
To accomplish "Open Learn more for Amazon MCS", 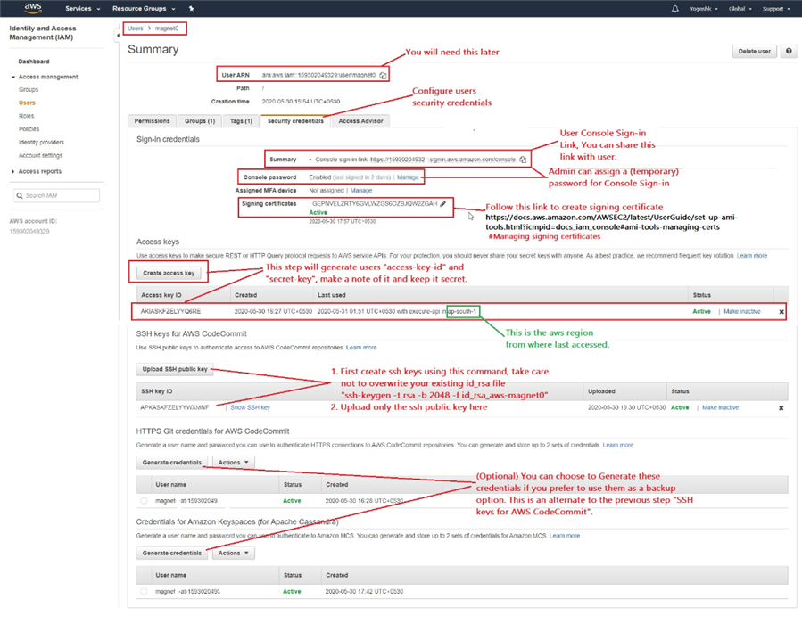I will [565, 536].
